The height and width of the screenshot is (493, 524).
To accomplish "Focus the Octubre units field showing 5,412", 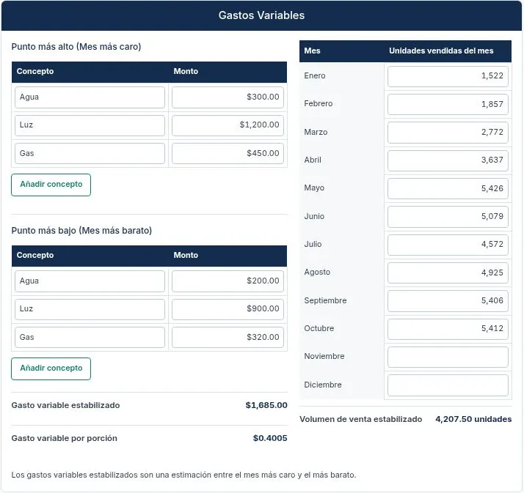I will [448, 329].
